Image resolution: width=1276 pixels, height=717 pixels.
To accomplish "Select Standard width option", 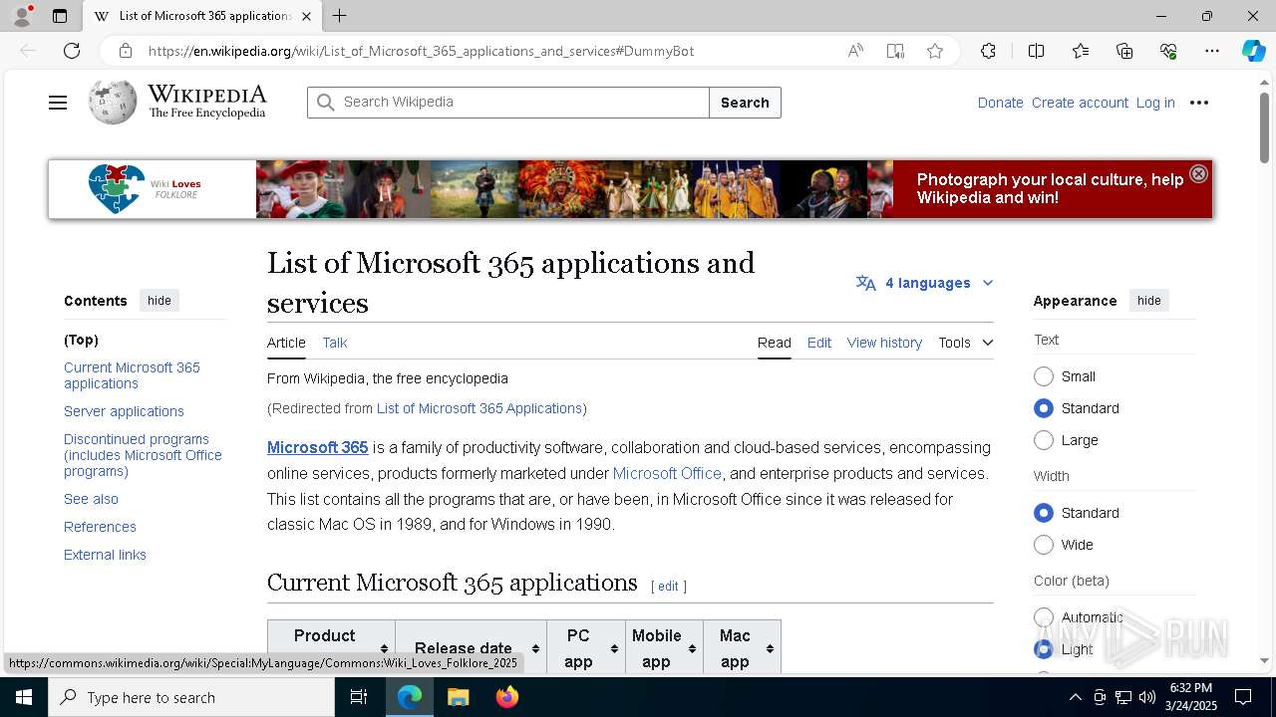I will [x=1044, y=513].
